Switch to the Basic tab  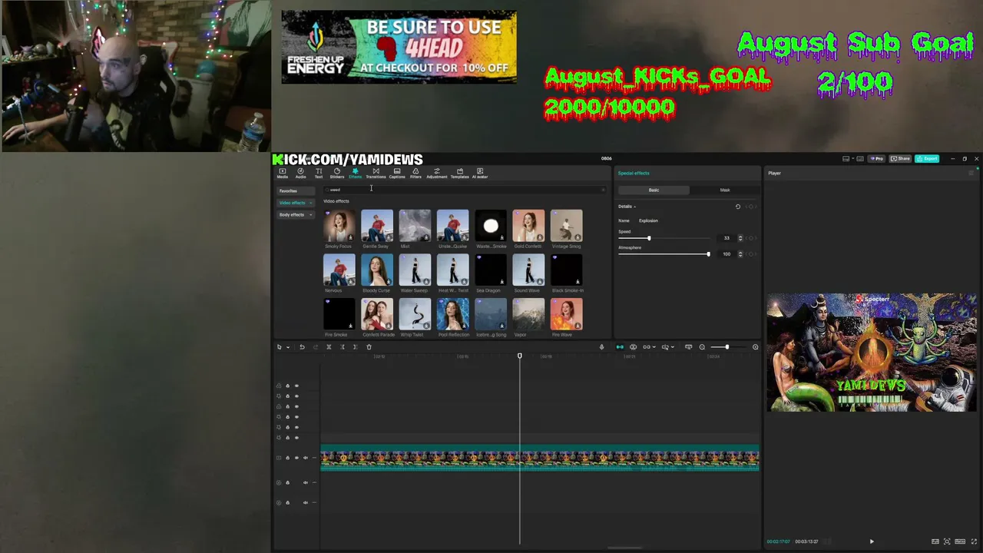pyautogui.click(x=654, y=190)
